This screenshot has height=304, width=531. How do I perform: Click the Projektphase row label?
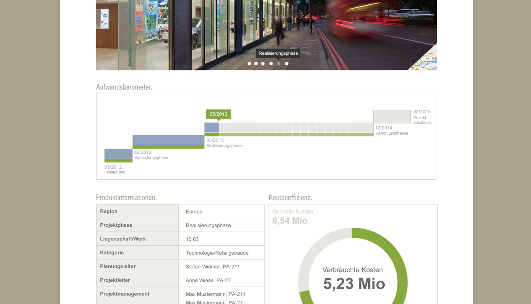coord(116,225)
